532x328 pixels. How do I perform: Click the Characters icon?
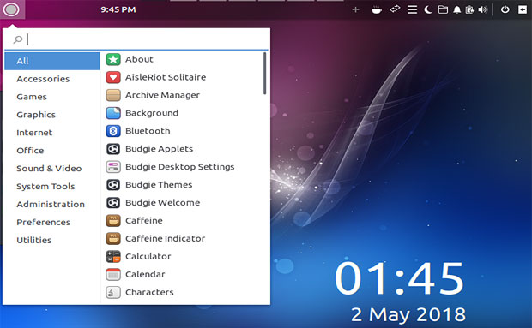pyautogui.click(x=113, y=292)
